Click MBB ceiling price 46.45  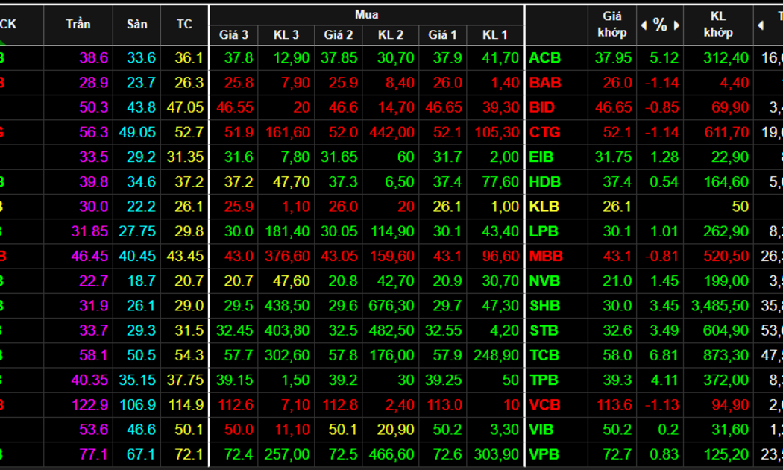tap(90, 256)
